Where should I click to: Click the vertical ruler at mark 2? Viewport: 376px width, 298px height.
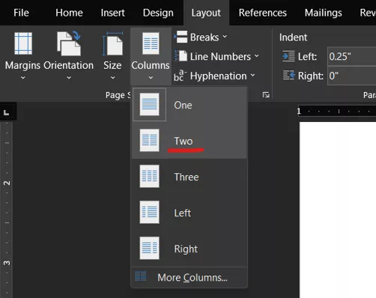tap(7, 183)
